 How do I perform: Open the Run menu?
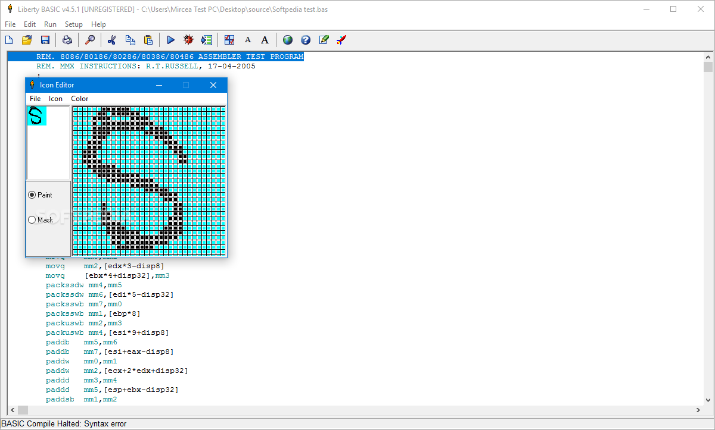click(x=50, y=24)
